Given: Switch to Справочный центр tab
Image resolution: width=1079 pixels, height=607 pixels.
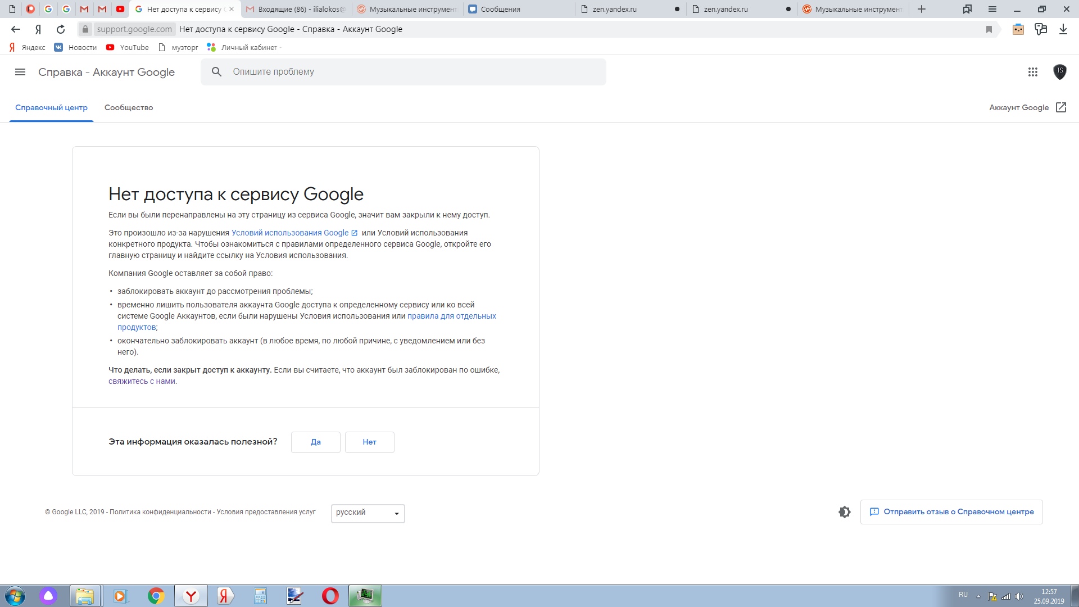Looking at the screenshot, I should click(49, 107).
